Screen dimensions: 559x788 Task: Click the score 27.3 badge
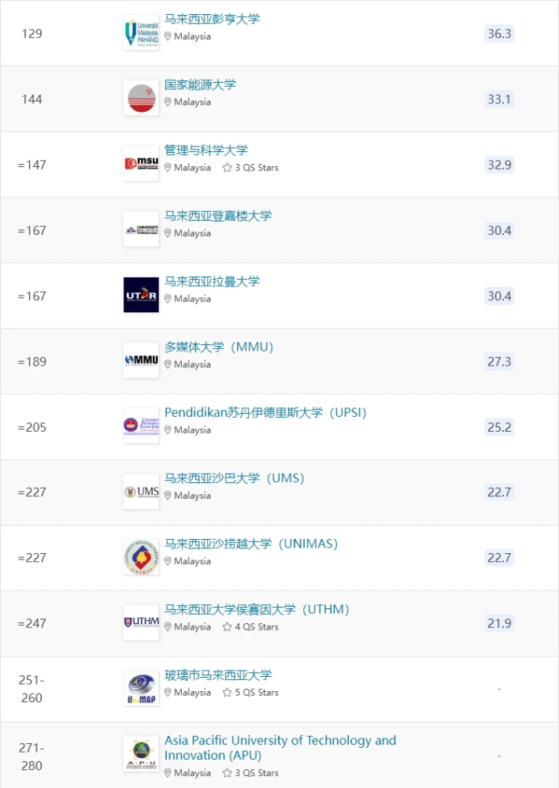point(499,362)
